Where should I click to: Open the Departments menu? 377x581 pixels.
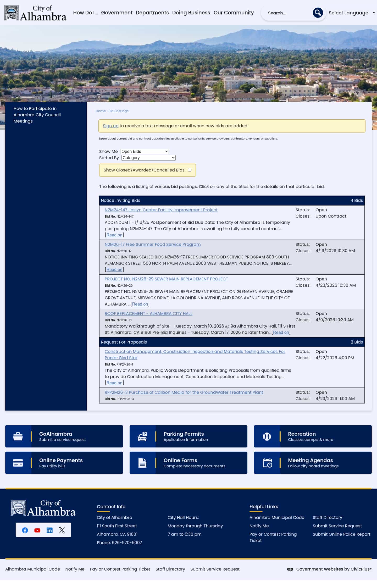(152, 13)
